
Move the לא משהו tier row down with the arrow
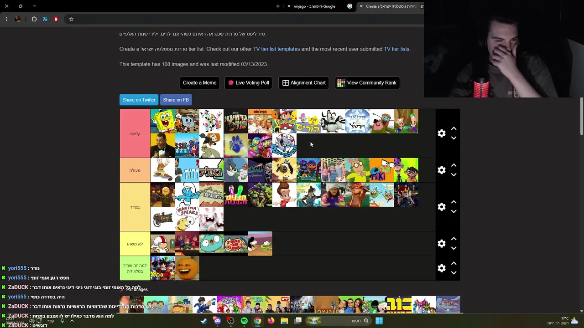(454, 248)
